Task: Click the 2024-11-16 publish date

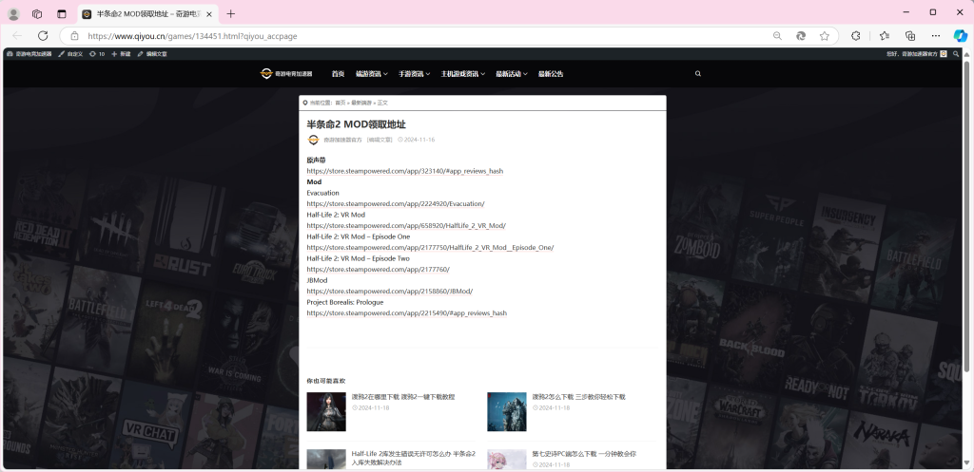Action: [417, 141]
